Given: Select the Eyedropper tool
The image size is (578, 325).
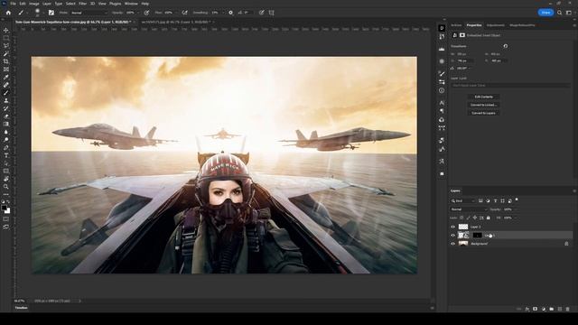Looking at the screenshot, I should point(6,77).
